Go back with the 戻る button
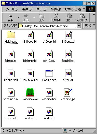The width and height of the screenshot is (97, 134). pos(10,18)
